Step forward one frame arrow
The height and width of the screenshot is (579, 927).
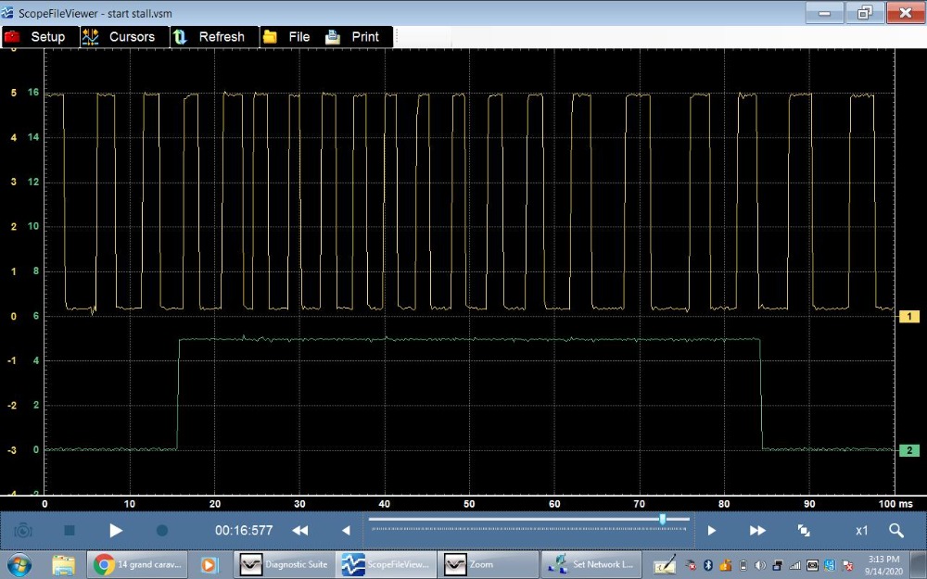pos(712,531)
